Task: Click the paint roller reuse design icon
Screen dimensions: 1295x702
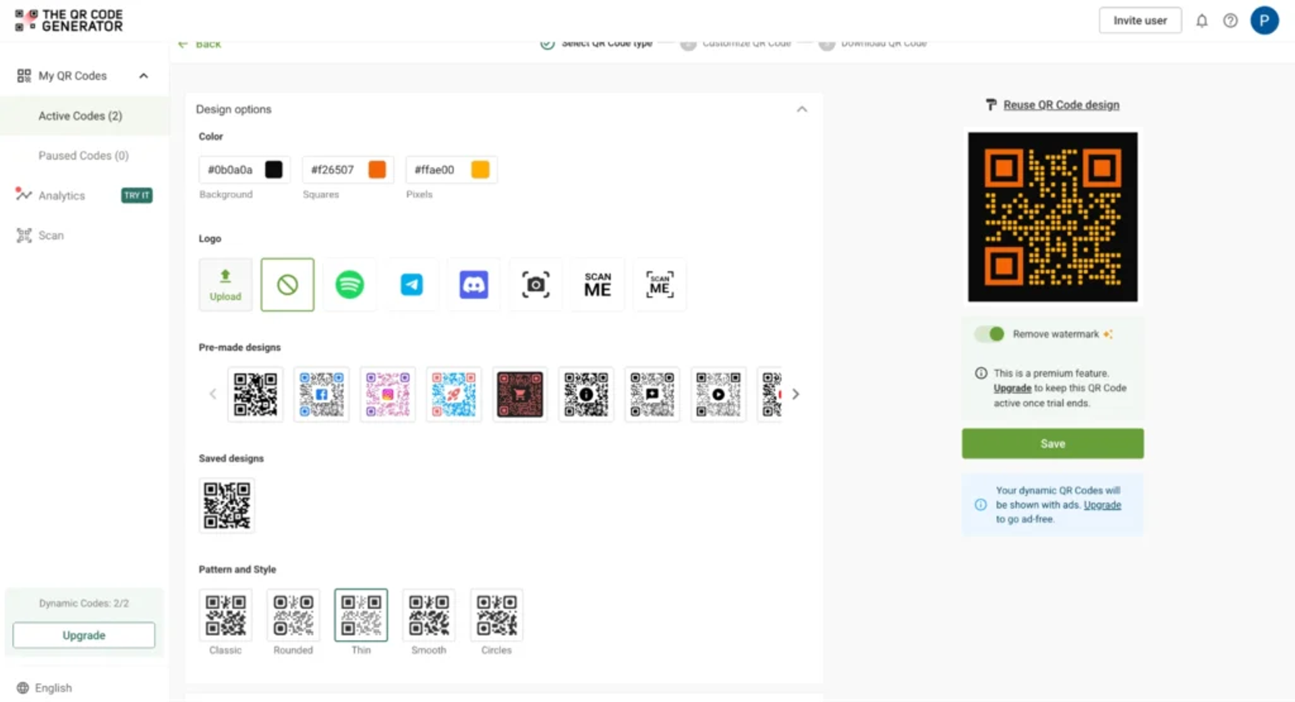Action: 991,105
